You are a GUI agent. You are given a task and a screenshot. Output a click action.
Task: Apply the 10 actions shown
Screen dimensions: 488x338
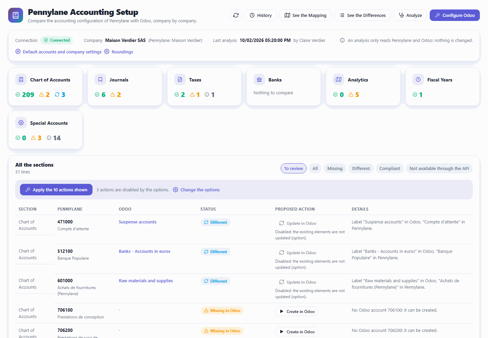[56, 190]
